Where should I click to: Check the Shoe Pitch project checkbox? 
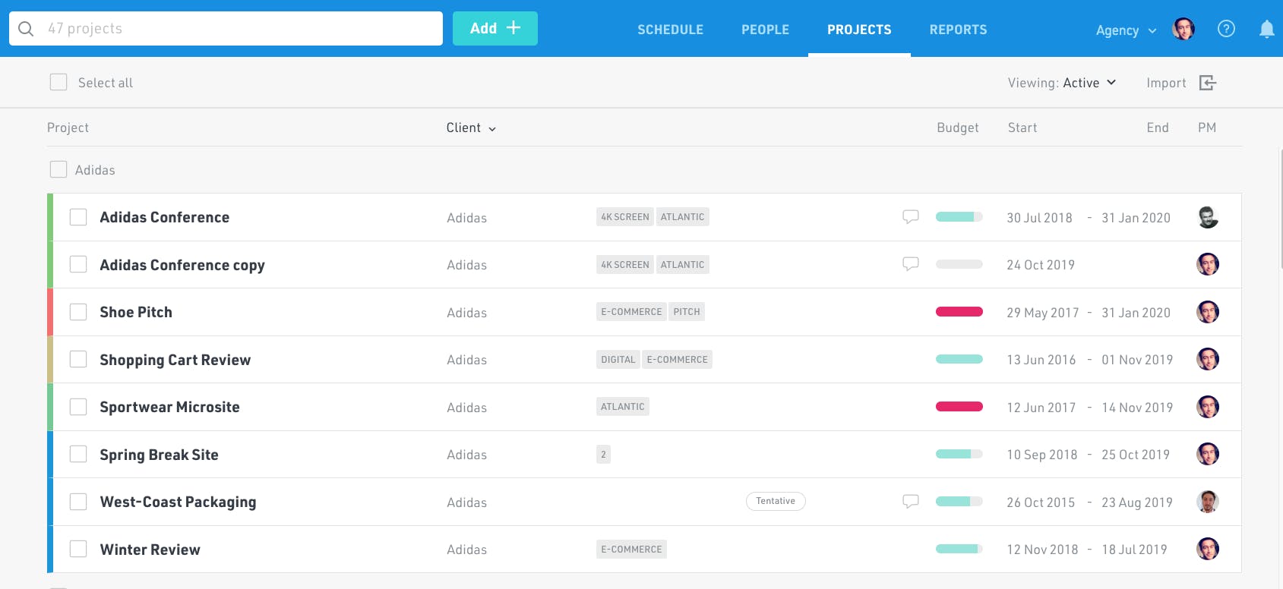78,312
